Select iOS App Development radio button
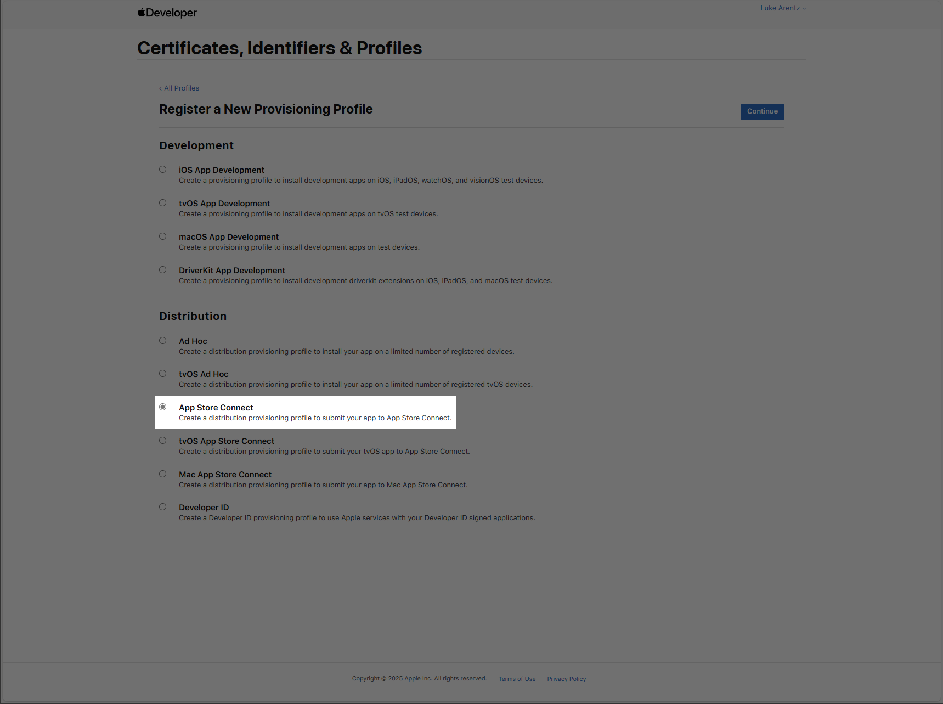The image size is (943, 704). [x=163, y=170]
